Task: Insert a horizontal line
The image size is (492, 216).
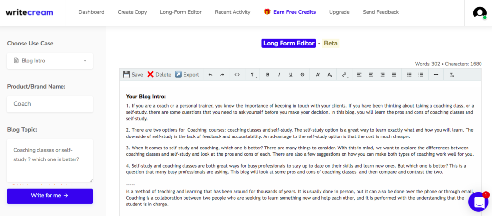Action: tap(436, 75)
